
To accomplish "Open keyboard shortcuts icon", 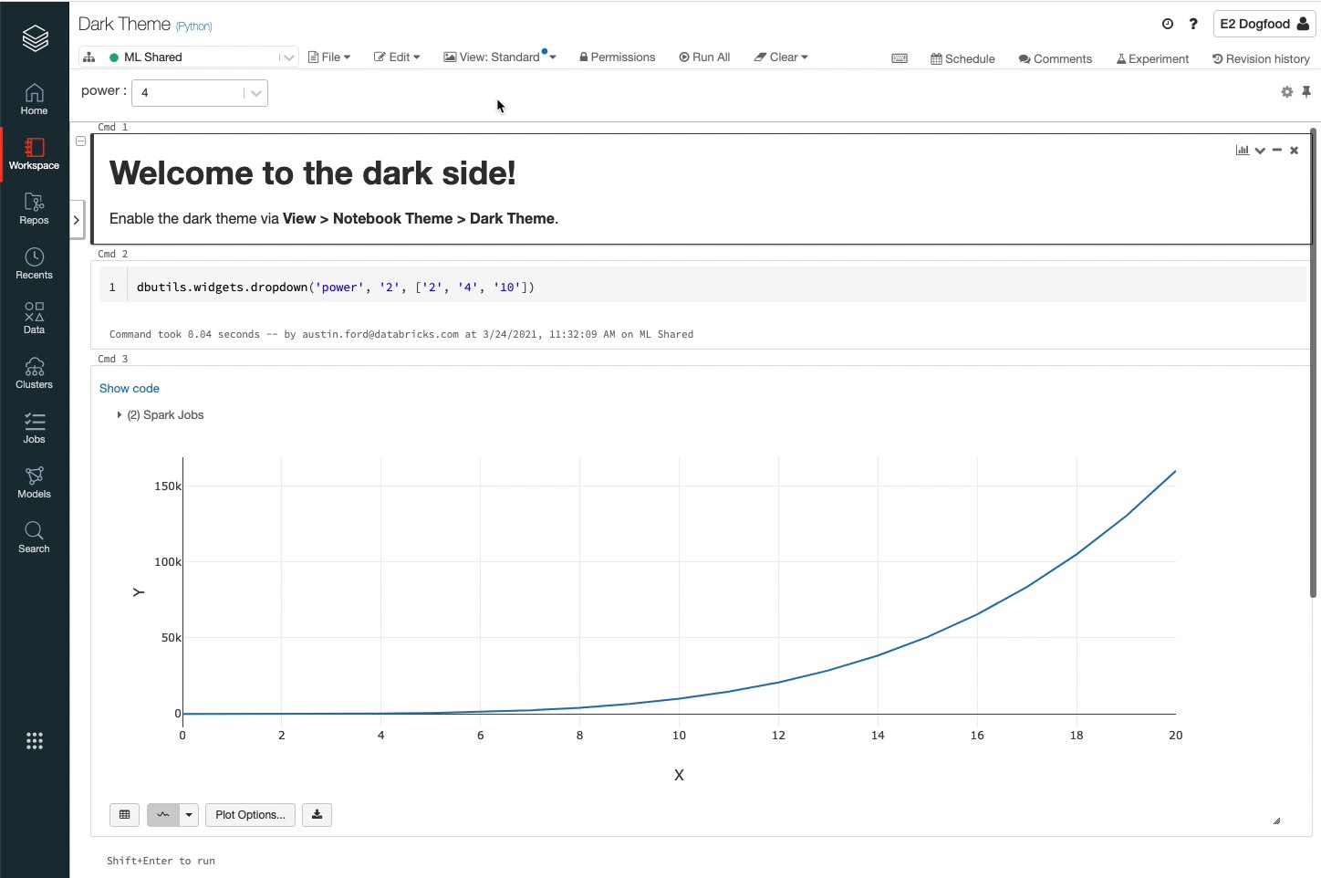I will pos(900,58).
